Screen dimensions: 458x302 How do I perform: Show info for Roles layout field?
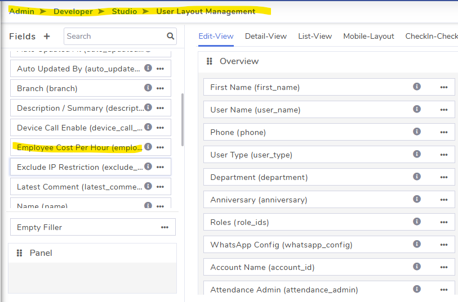tap(417, 222)
